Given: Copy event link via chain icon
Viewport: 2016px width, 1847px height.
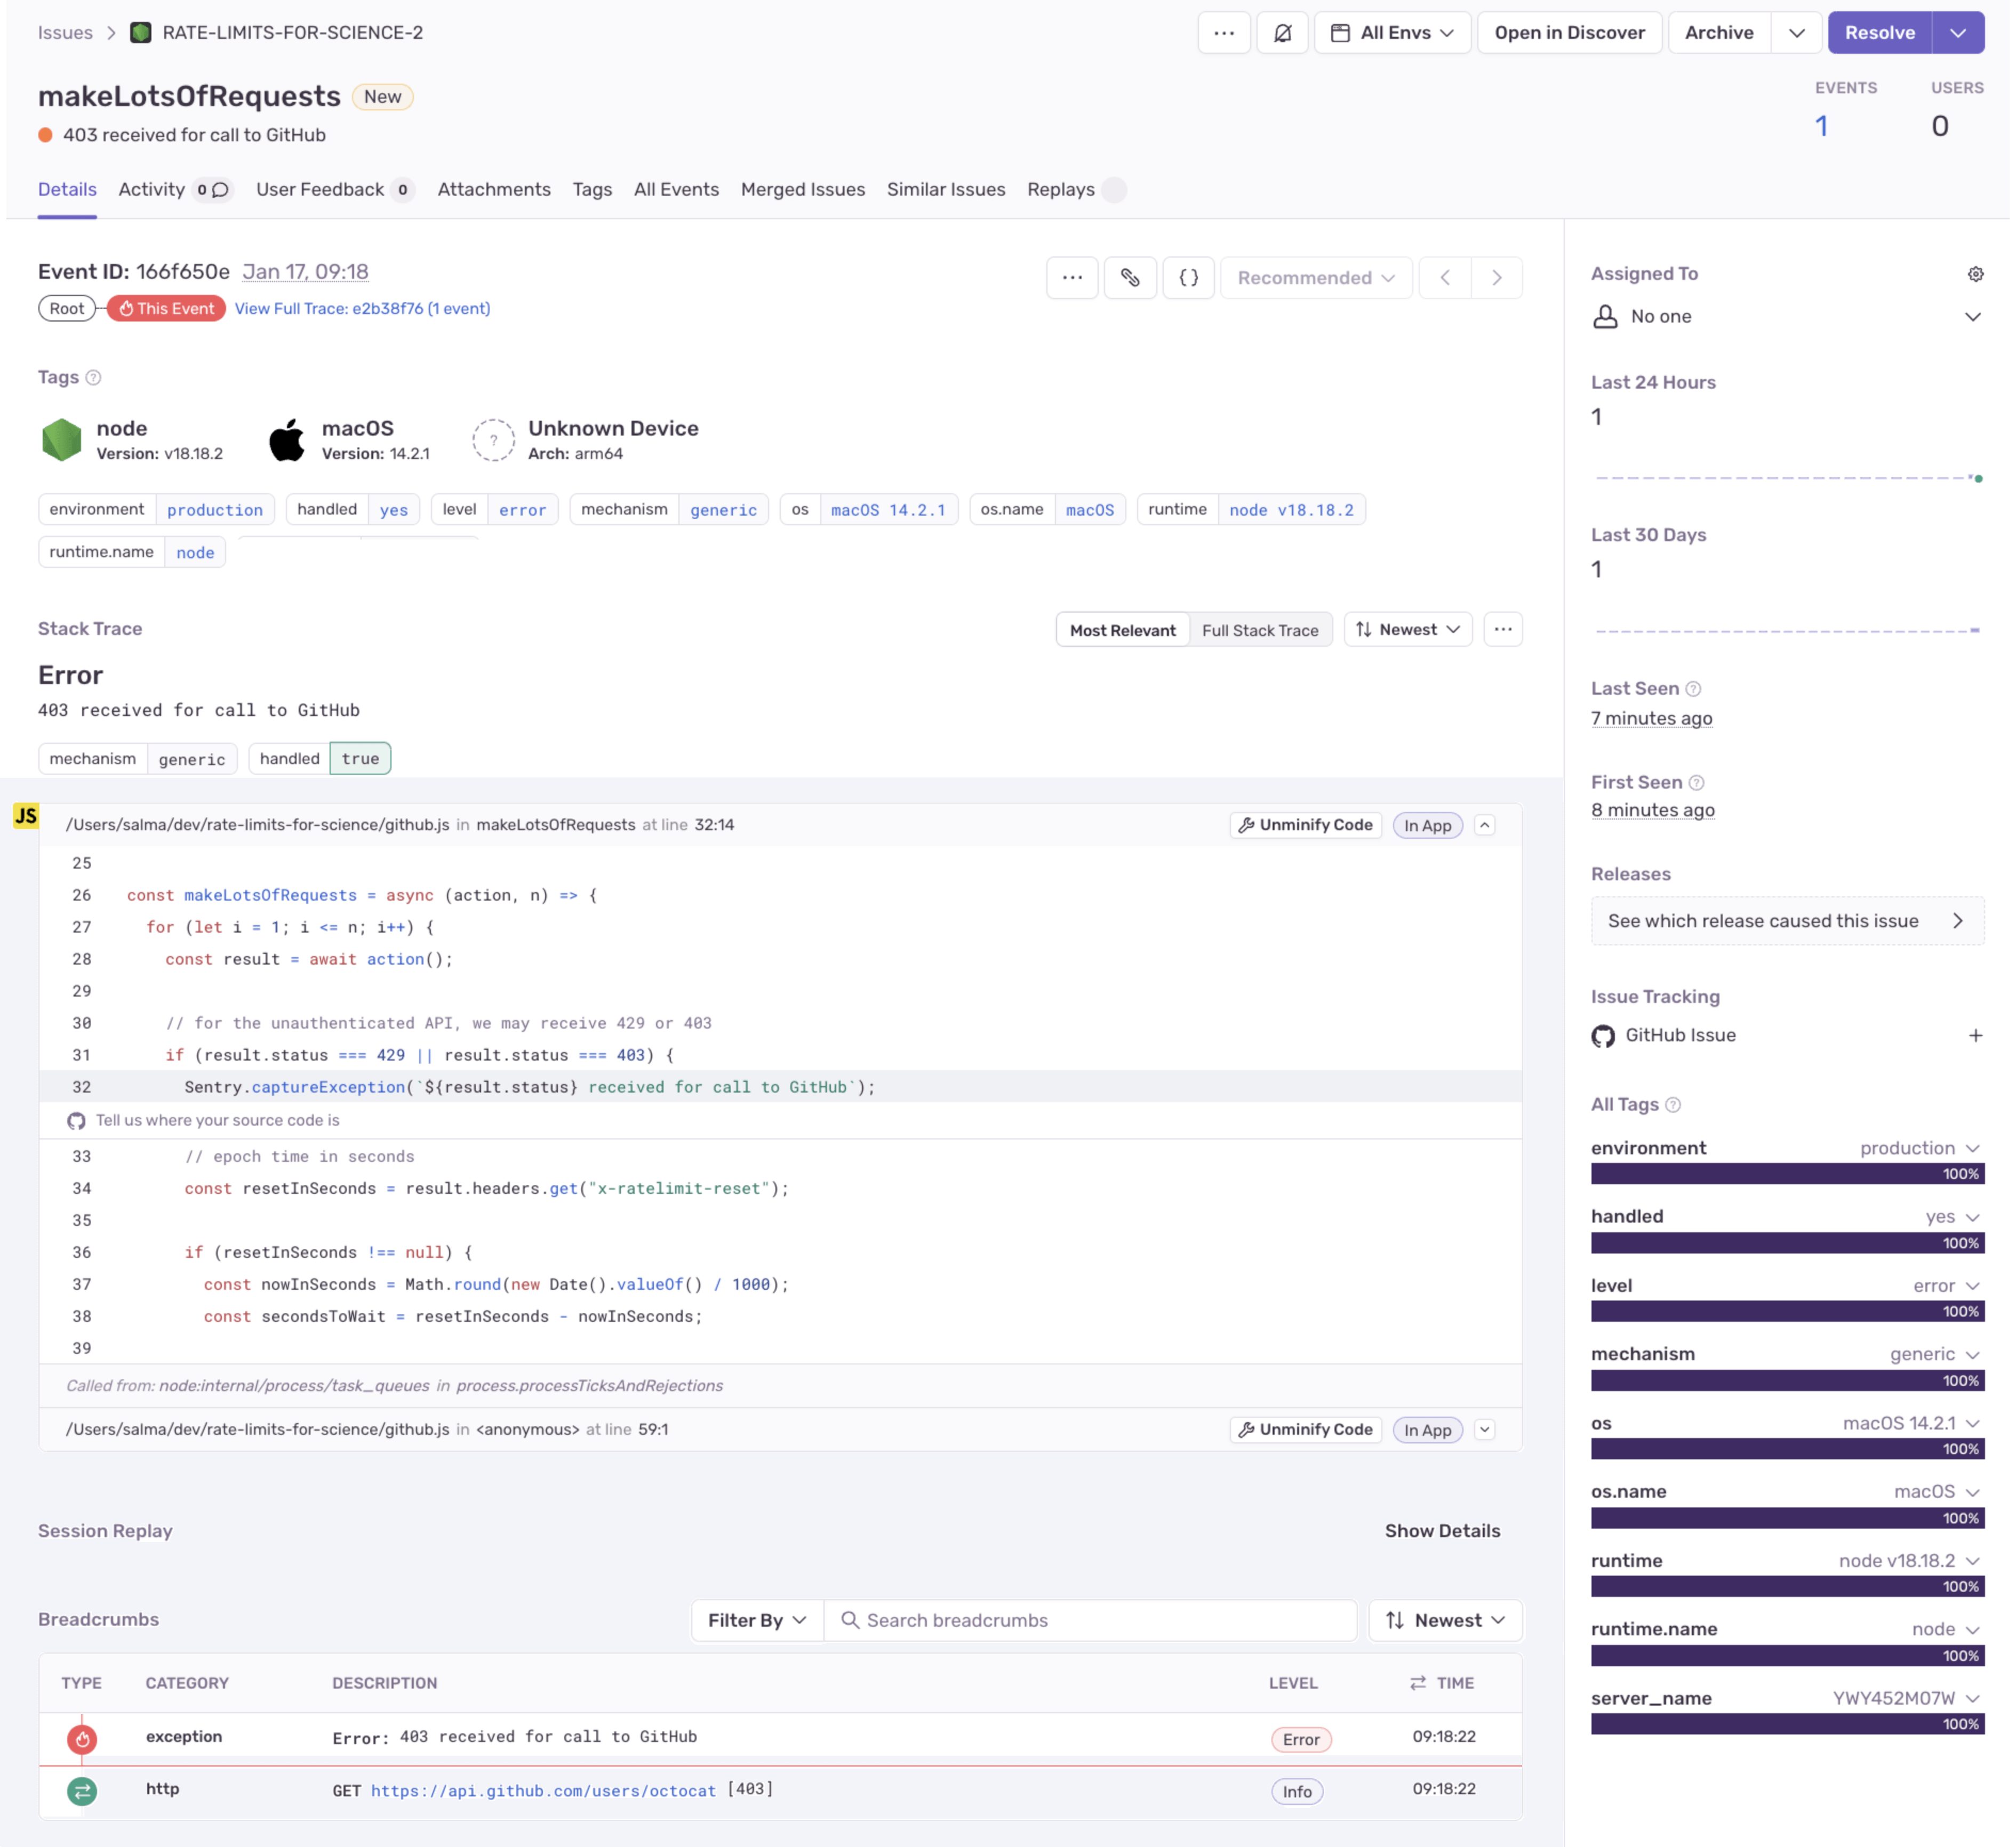Looking at the screenshot, I should click(1130, 278).
